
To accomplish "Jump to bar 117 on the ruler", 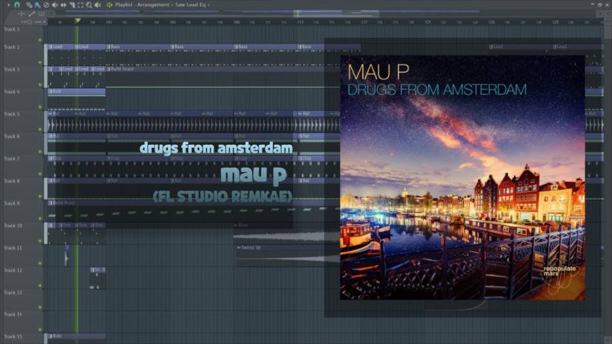I will (364, 22).
